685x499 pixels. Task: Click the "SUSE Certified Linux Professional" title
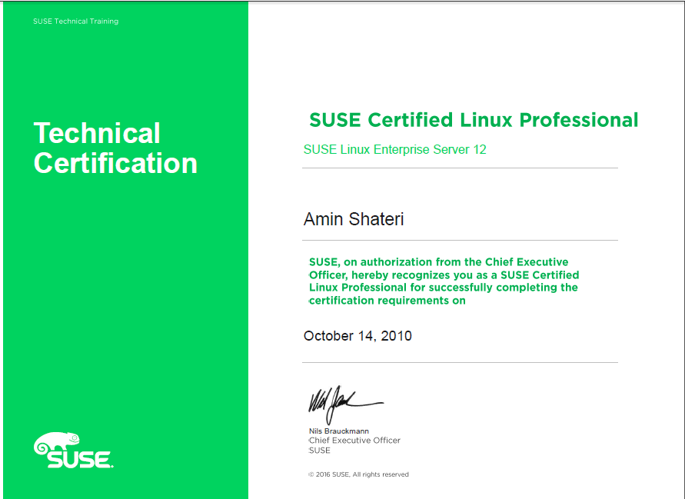tap(474, 120)
